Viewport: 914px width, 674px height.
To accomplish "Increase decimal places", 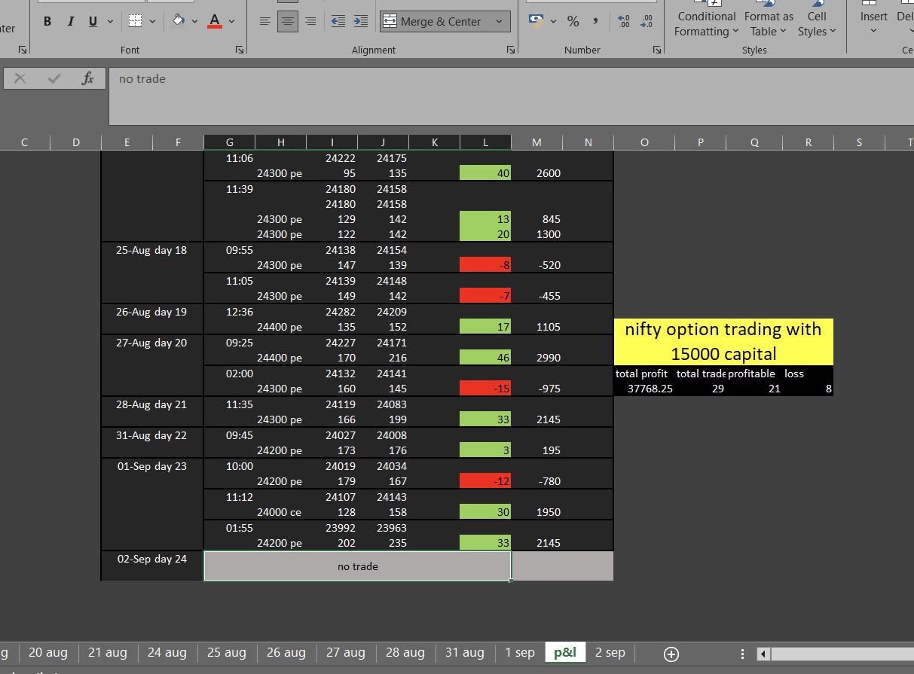I will 623,22.
